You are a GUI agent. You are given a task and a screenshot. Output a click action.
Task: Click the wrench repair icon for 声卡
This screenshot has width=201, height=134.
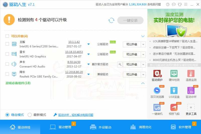(x=120, y=64)
